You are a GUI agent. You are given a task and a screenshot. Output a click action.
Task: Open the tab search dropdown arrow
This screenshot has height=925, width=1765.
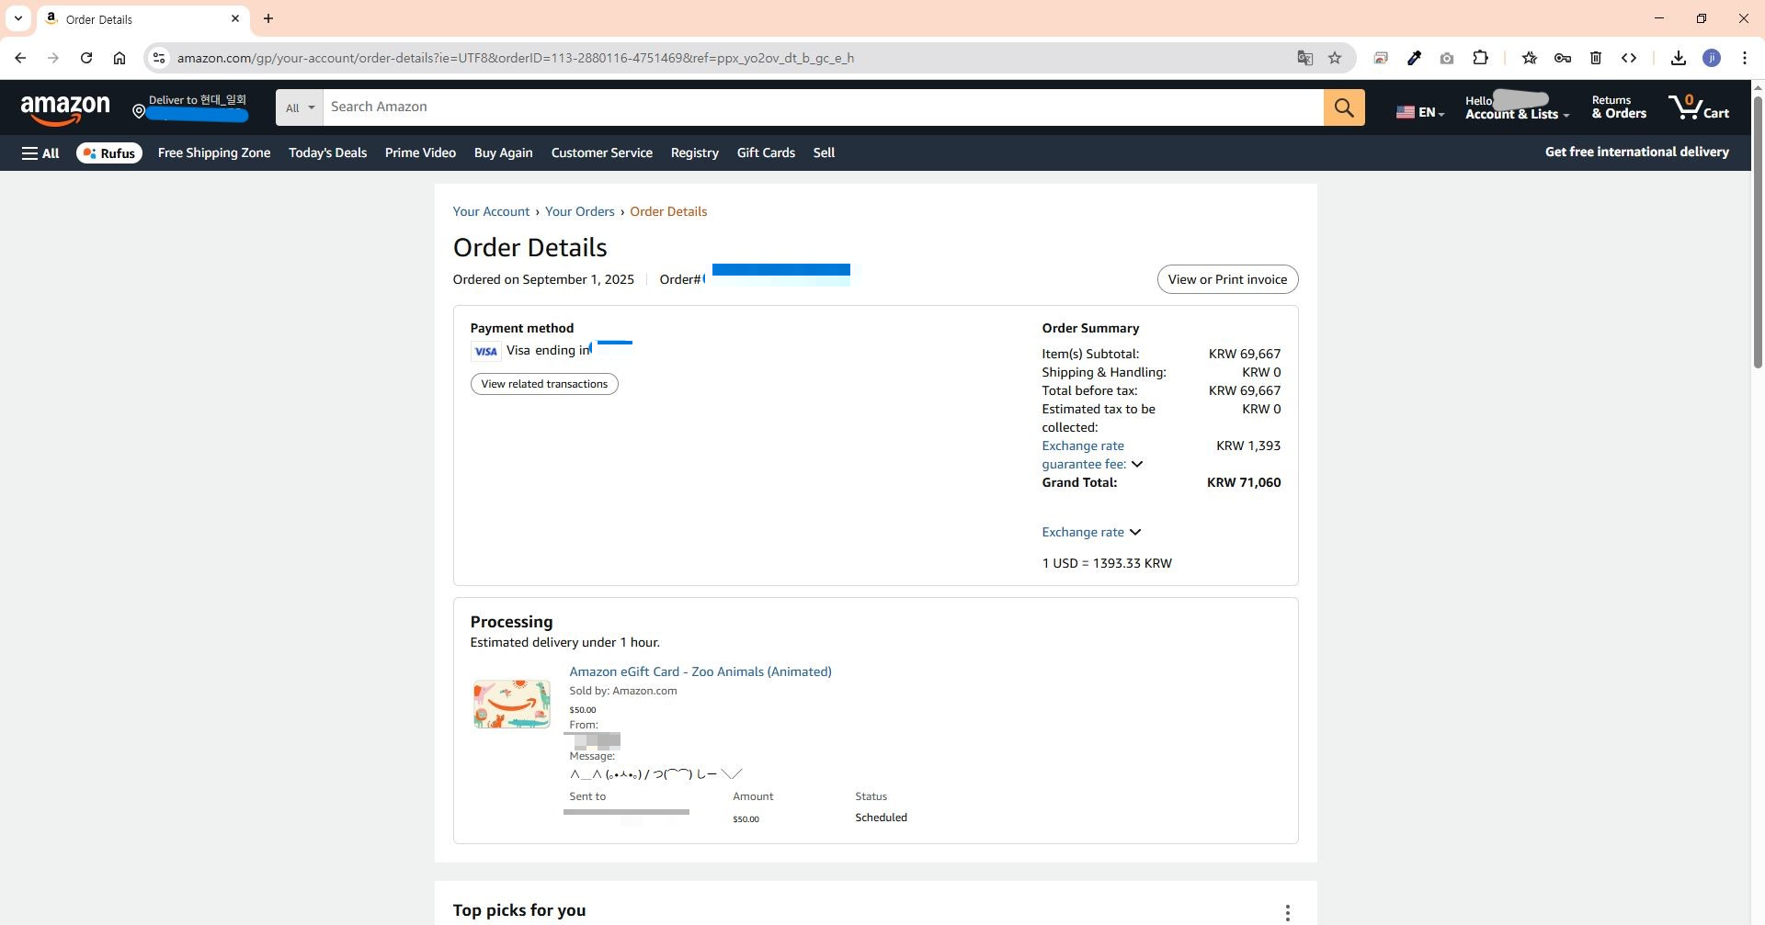pyautogui.click(x=18, y=18)
